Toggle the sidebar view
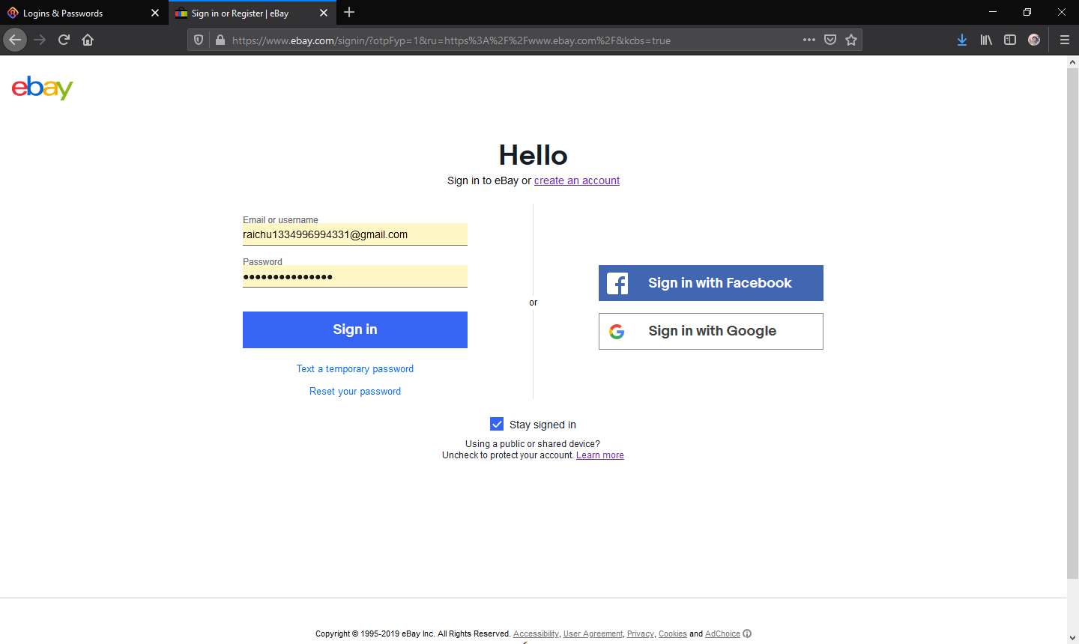Image resolution: width=1079 pixels, height=644 pixels. (x=1010, y=40)
